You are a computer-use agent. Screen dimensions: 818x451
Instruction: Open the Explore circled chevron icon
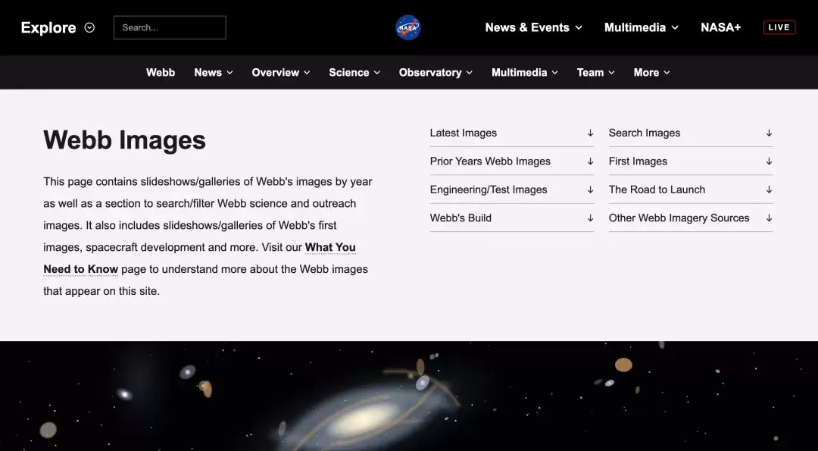pyautogui.click(x=89, y=27)
